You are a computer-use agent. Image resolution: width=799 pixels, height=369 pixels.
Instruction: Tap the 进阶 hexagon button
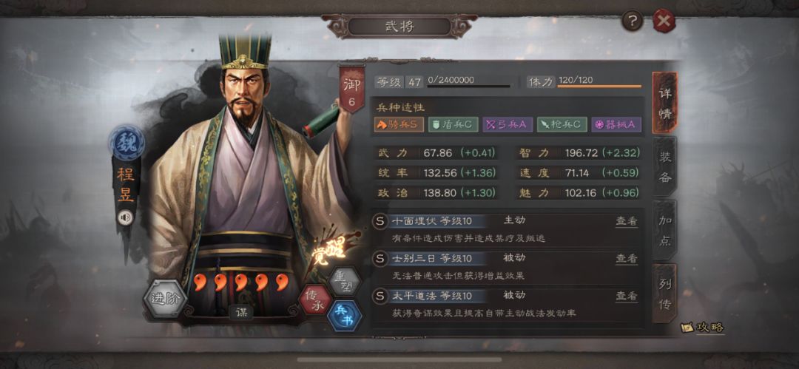tap(165, 299)
